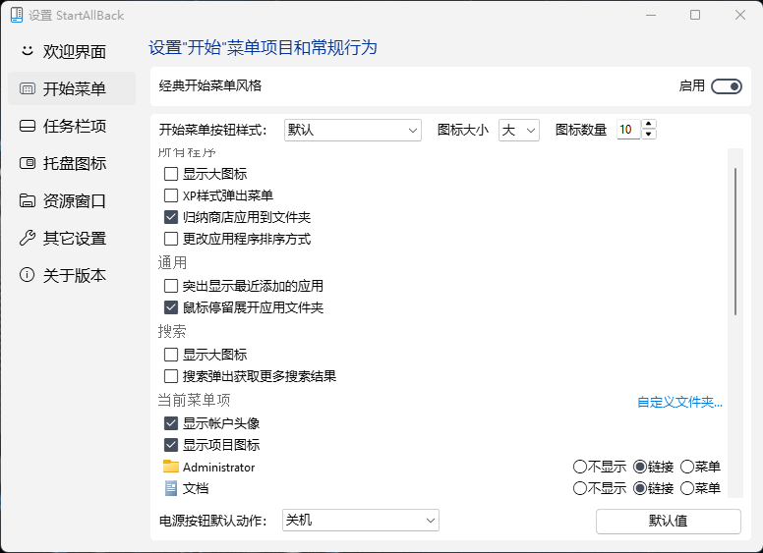This screenshot has width=763, height=553.
Task: Click the smiley icon beside 欢迎界面
Action: coord(28,51)
